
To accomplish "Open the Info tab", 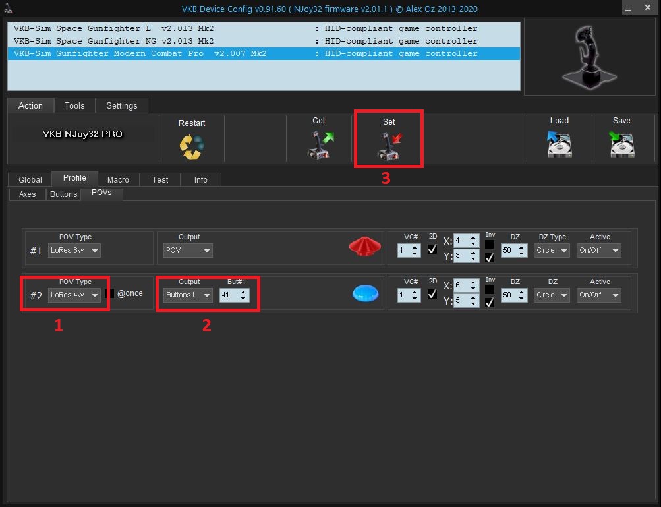I will point(200,180).
